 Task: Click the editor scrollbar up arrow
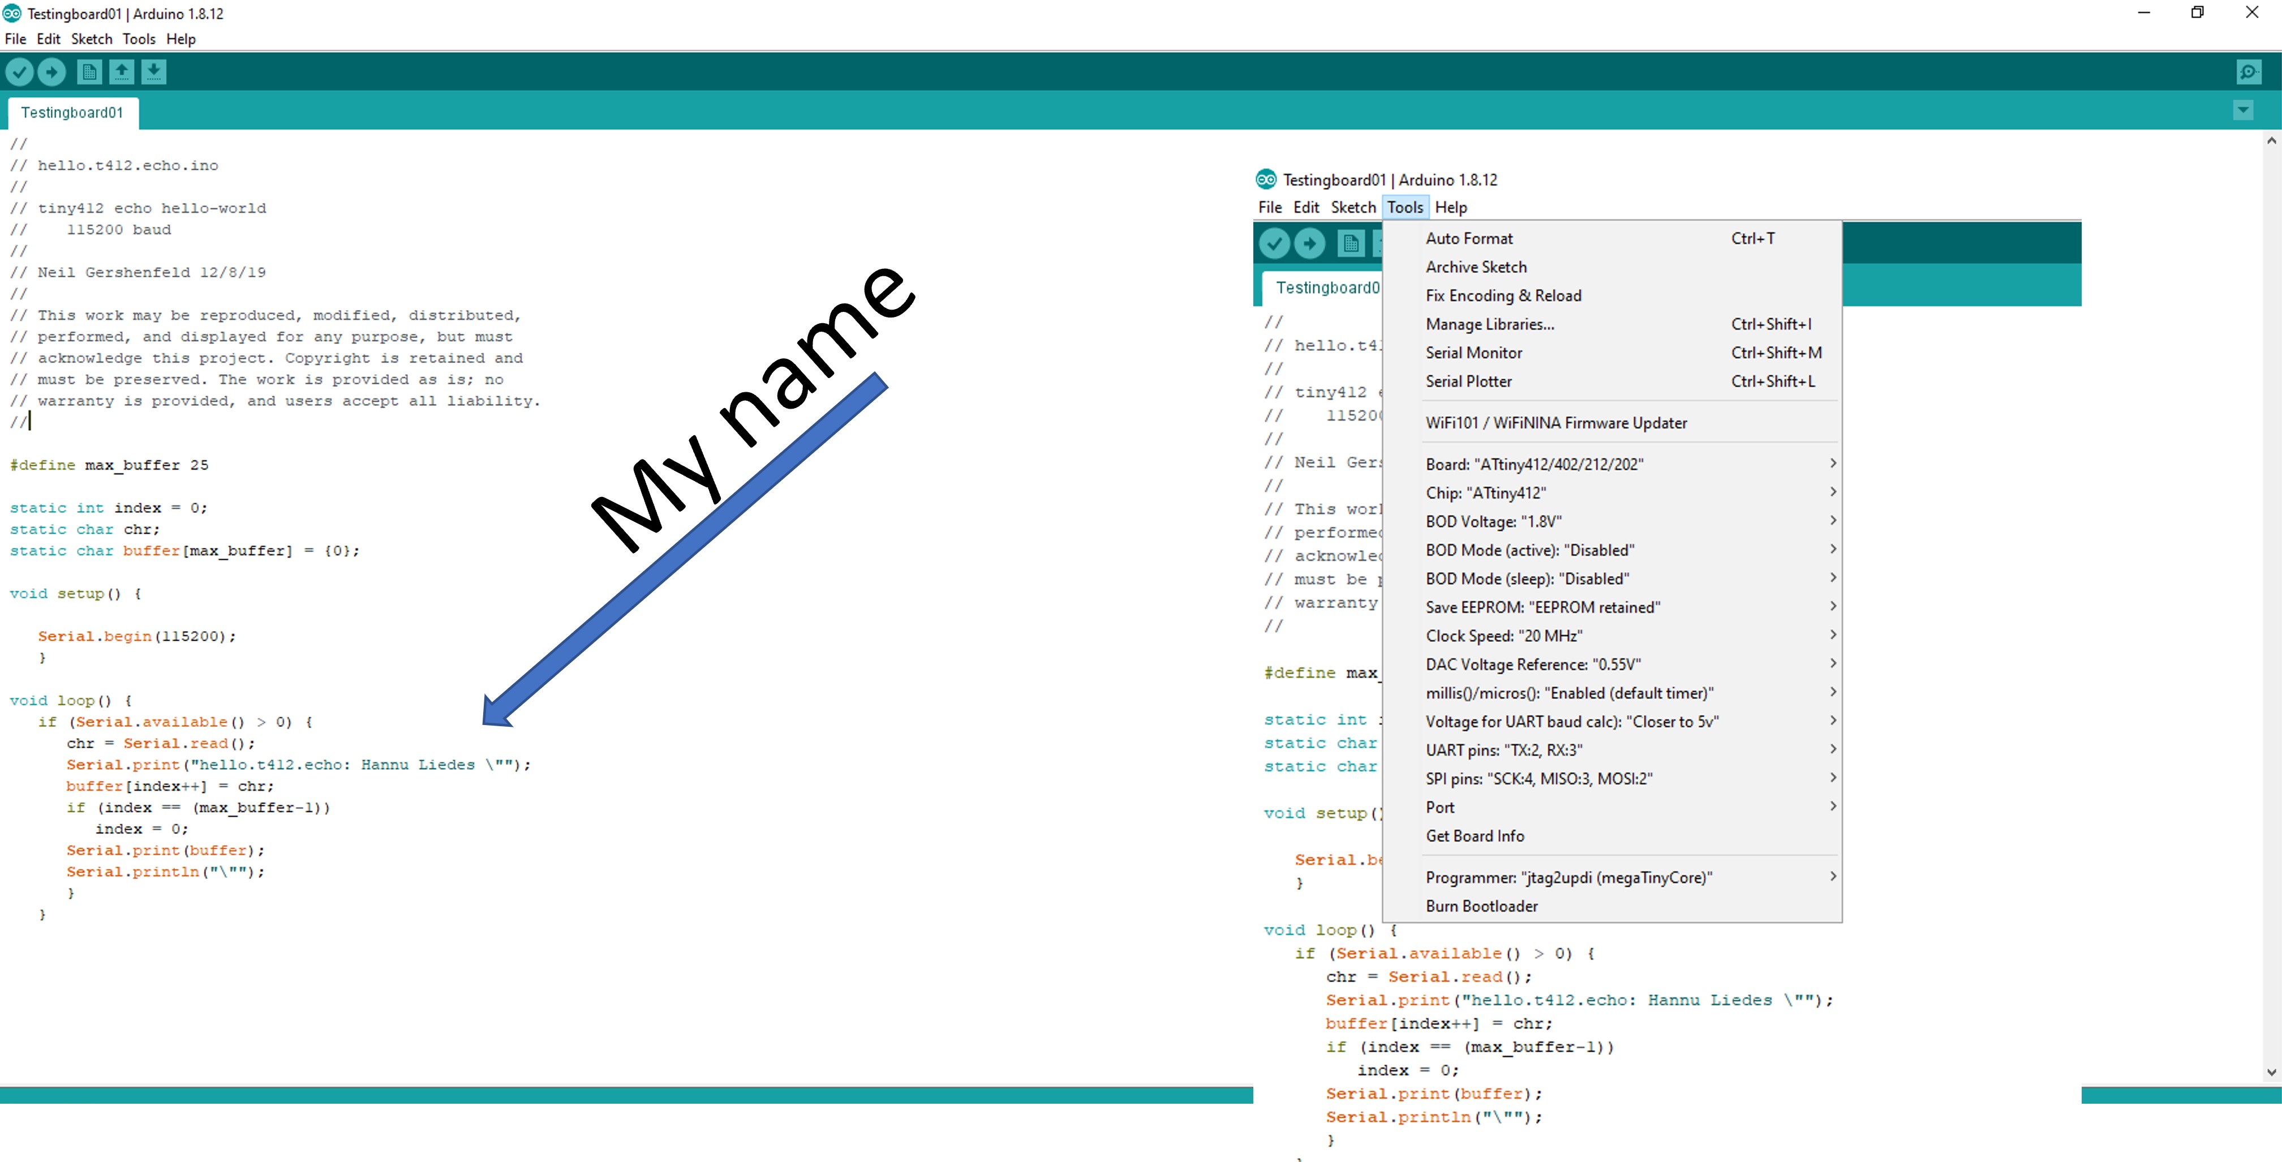(x=2271, y=140)
